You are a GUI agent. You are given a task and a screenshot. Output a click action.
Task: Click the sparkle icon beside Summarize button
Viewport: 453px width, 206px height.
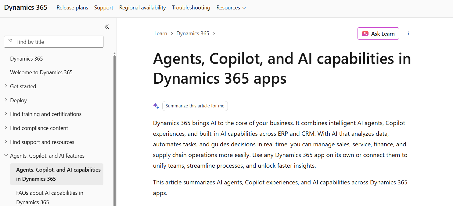coord(156,106)
